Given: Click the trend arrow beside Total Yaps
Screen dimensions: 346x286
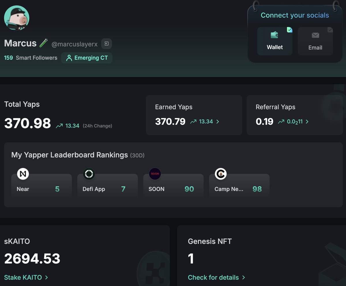Looking at the screenshot, I should 59,126.
